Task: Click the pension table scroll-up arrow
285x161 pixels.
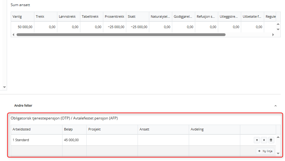Action: tap(278, 137)
